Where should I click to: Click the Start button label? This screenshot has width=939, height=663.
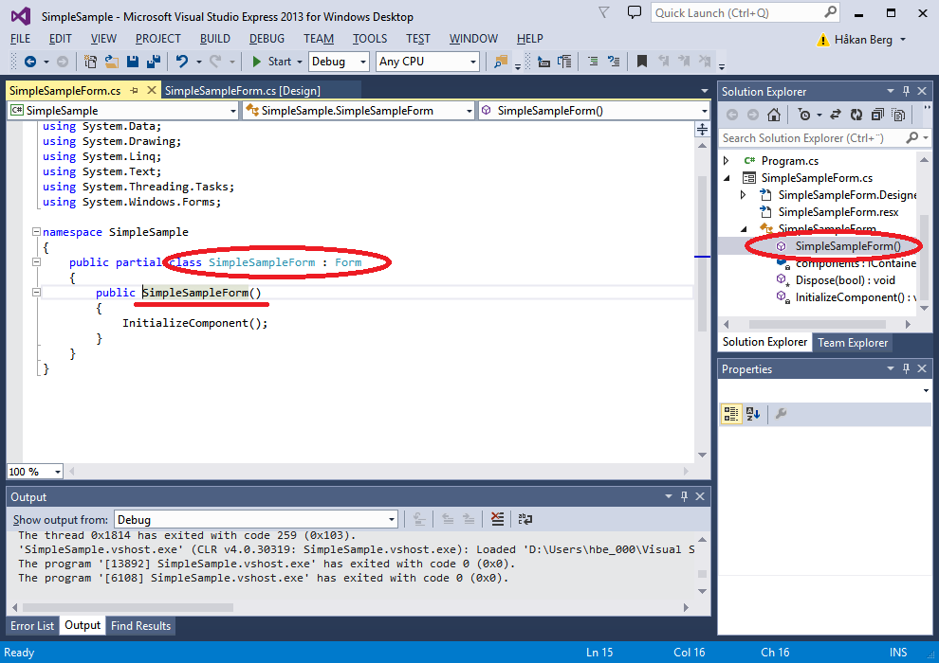[x=280, y=62]
